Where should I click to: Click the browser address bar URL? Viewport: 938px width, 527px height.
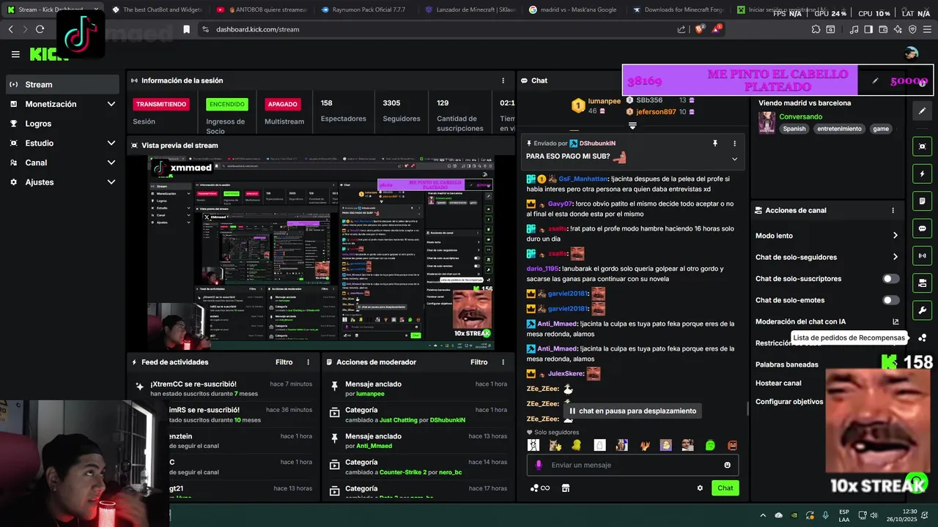point(257,29)
